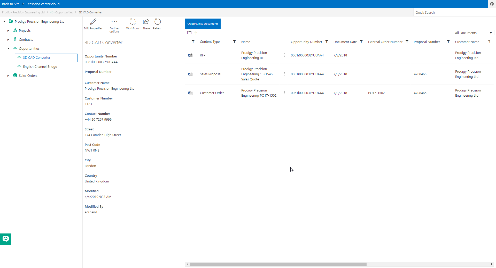Click the Back to Site link

point(11,4)
